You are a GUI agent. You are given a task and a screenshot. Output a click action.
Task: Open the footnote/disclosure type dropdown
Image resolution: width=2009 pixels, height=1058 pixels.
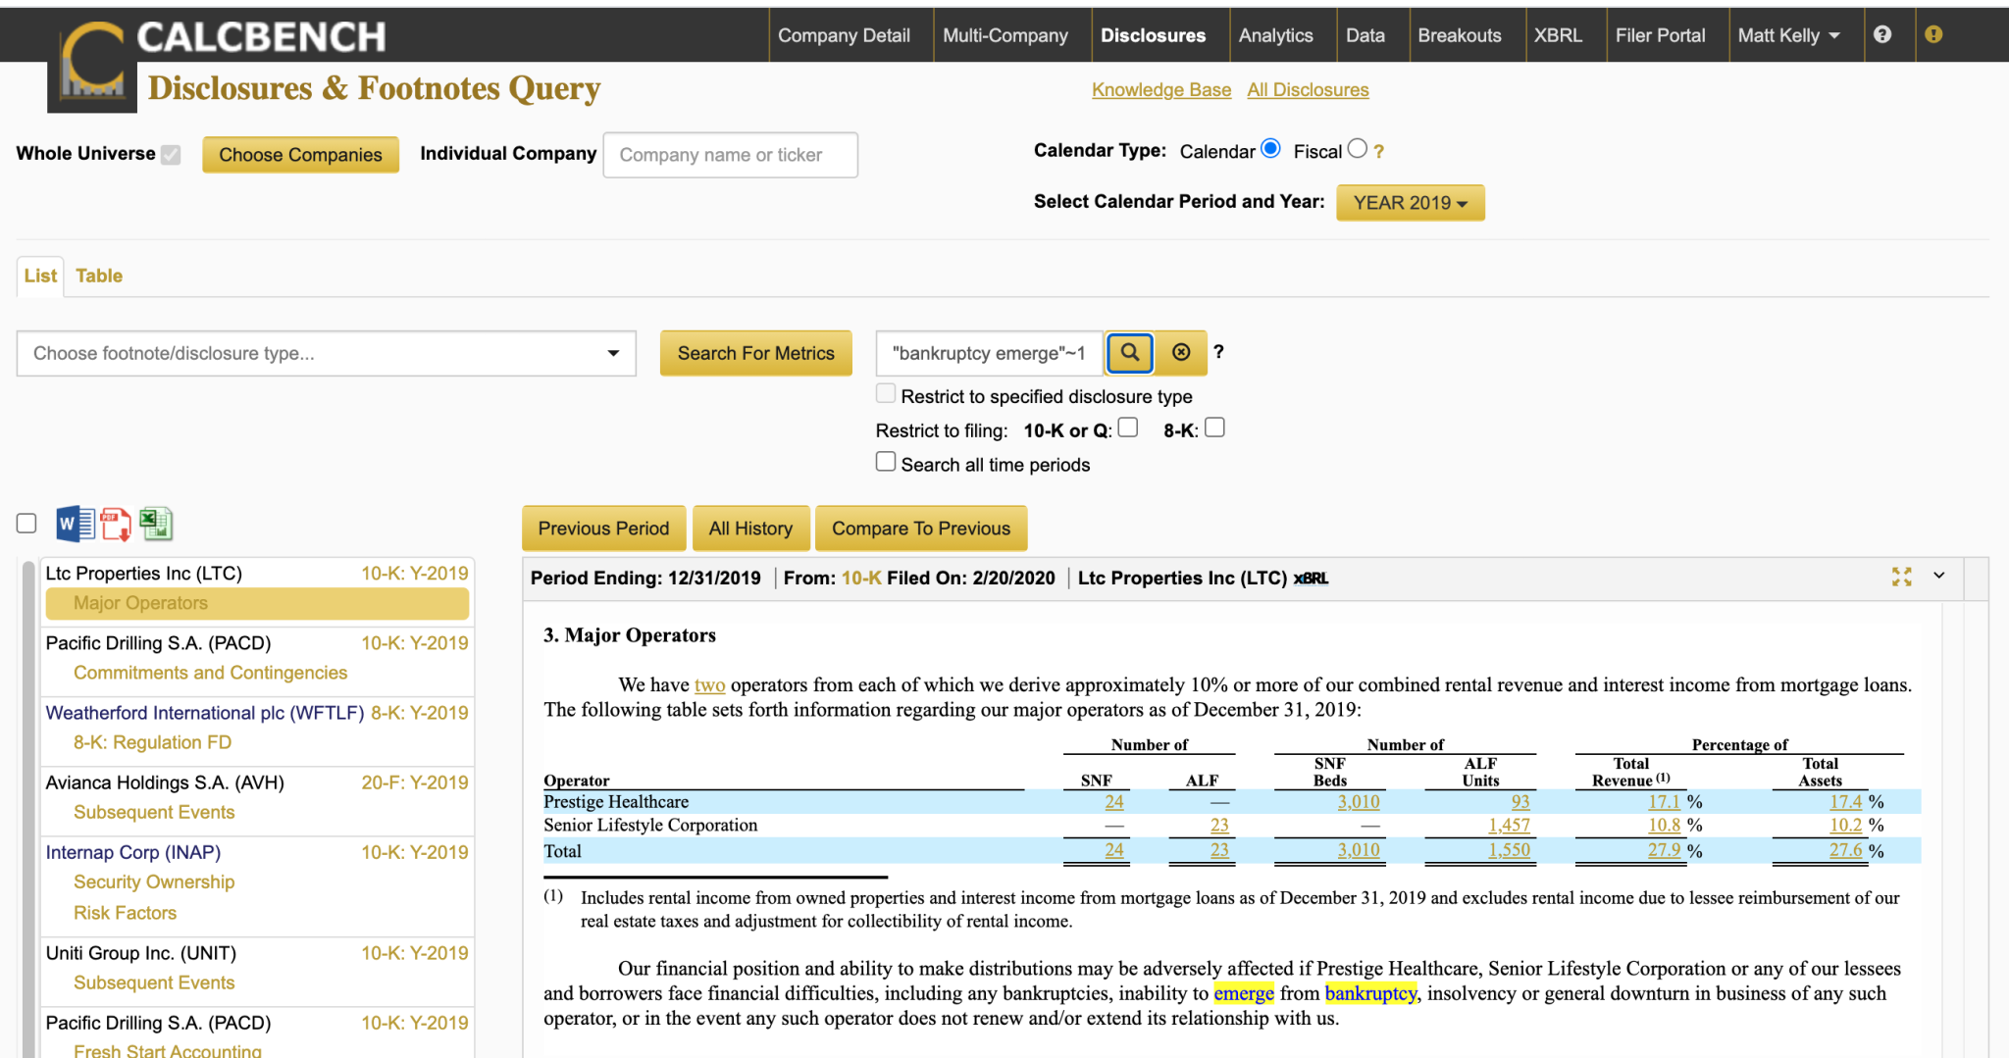click(326, 354)
